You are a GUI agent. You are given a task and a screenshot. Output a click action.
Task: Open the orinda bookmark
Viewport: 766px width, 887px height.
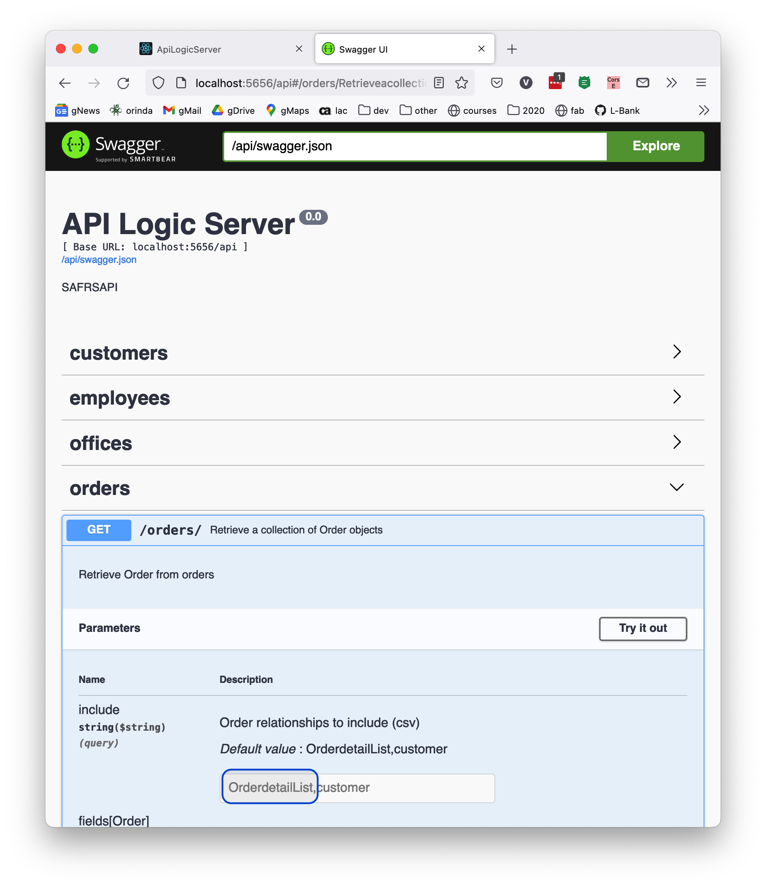pyautogui.click(x=131, y=111)
